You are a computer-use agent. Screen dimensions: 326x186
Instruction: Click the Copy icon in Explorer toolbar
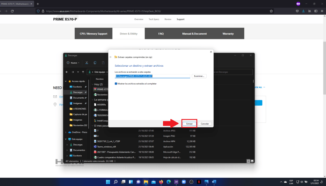(95, 63)
